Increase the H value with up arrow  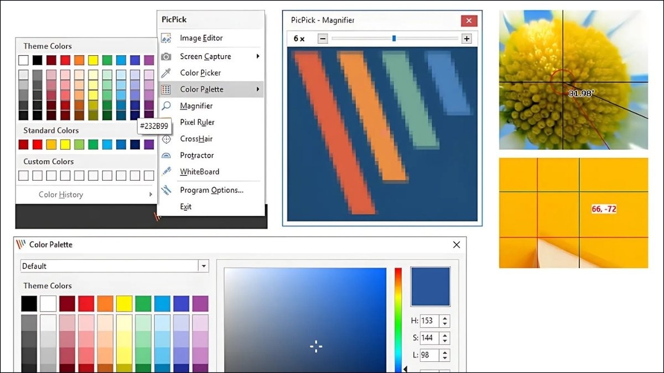[x=445, y=318]
